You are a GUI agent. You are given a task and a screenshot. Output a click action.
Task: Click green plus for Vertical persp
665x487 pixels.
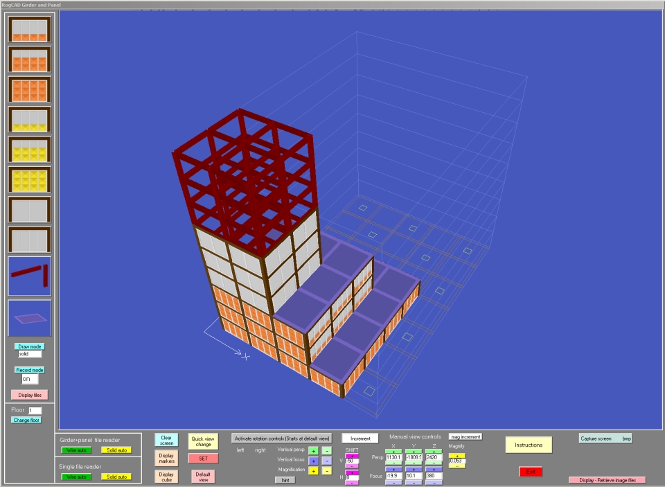(x=313, y=450)
